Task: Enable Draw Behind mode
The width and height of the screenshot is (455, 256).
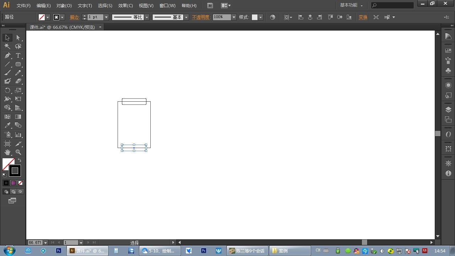Action: pyautogui.click(x=13, y=192)
